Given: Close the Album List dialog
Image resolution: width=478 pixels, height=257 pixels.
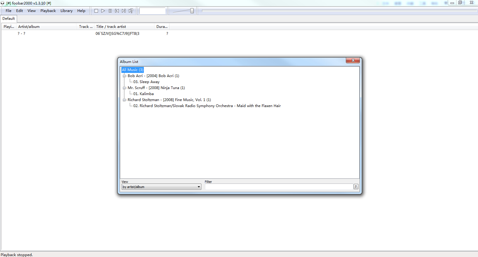Looking at the screenshot, I should [353, 61].
